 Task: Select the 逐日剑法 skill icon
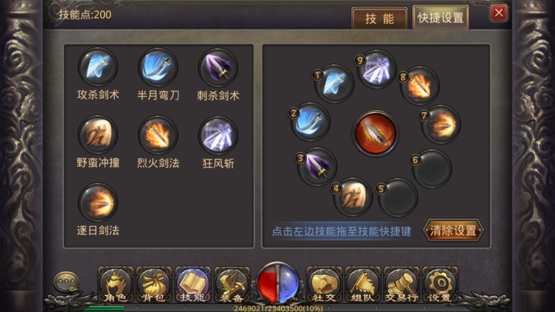pos(98,202)
